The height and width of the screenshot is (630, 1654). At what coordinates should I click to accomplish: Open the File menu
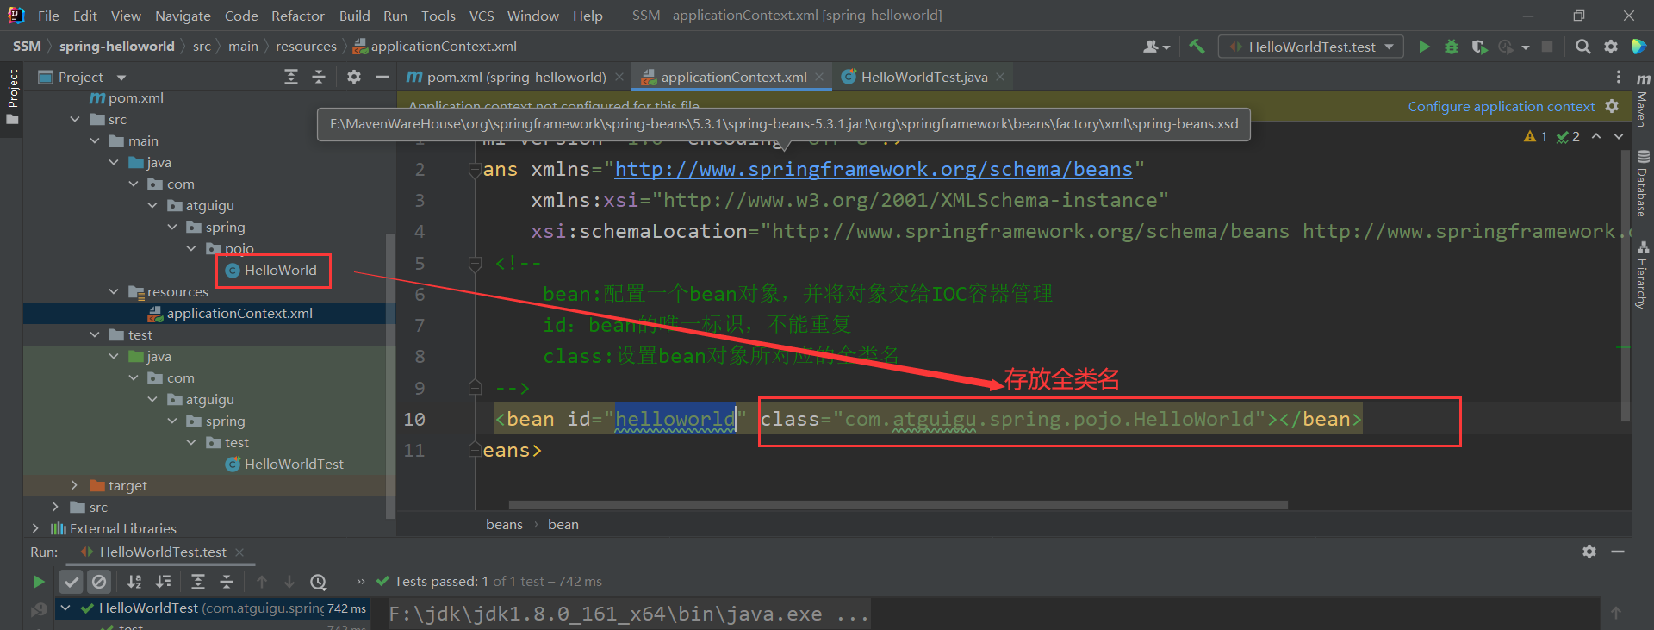[x=48, y=16]
